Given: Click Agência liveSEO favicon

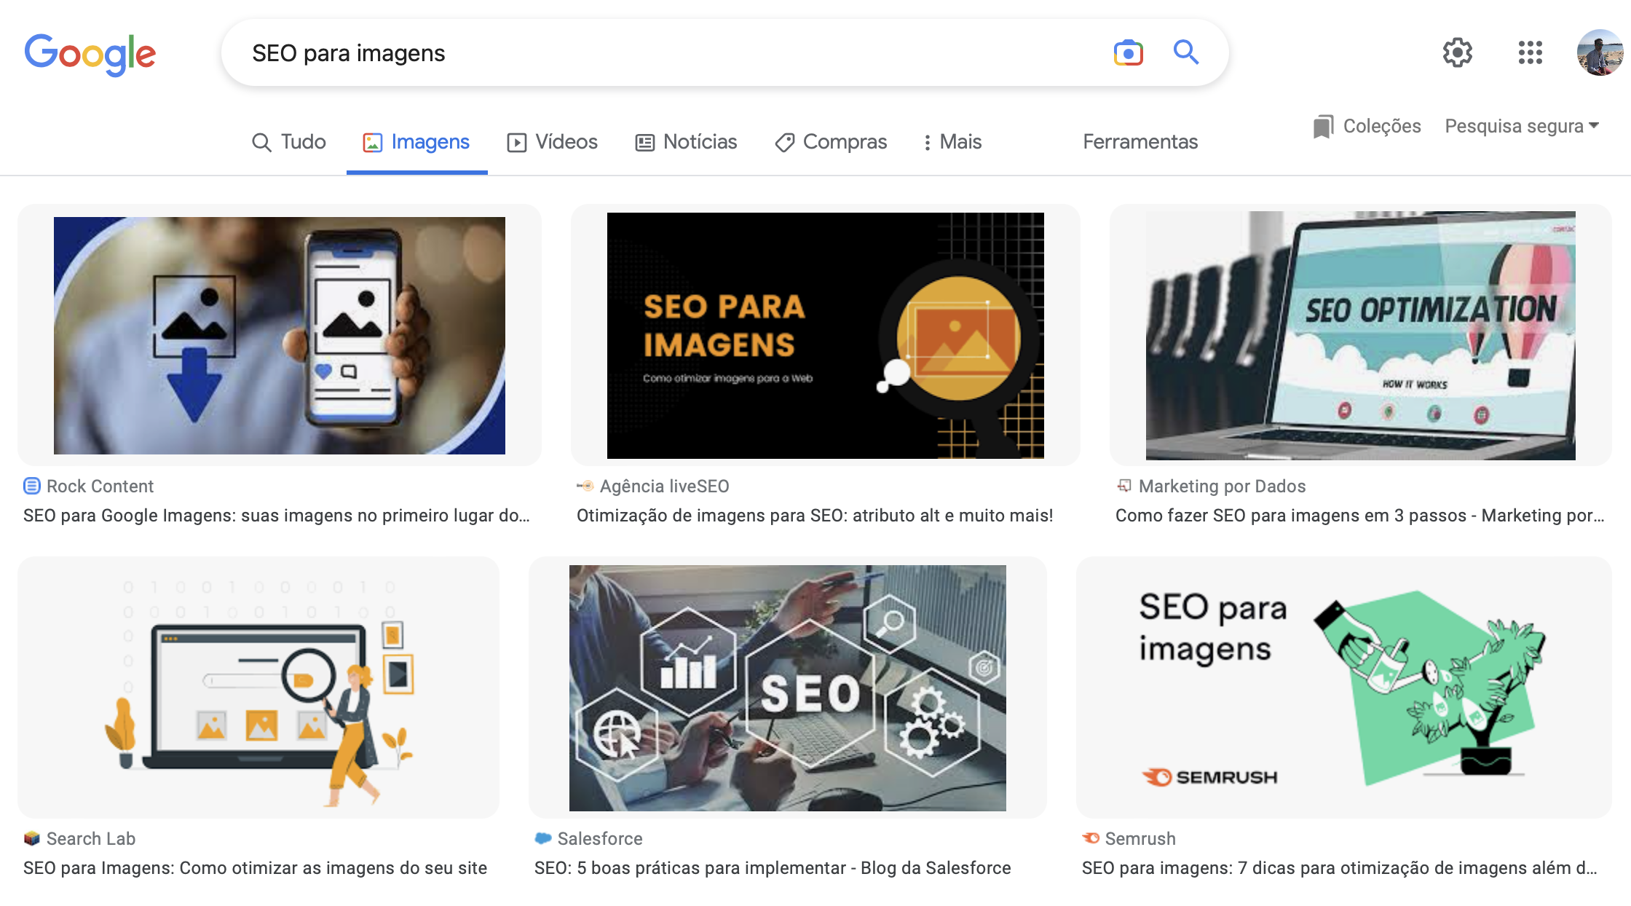Looking at the screenshot, I should point(585,486).
